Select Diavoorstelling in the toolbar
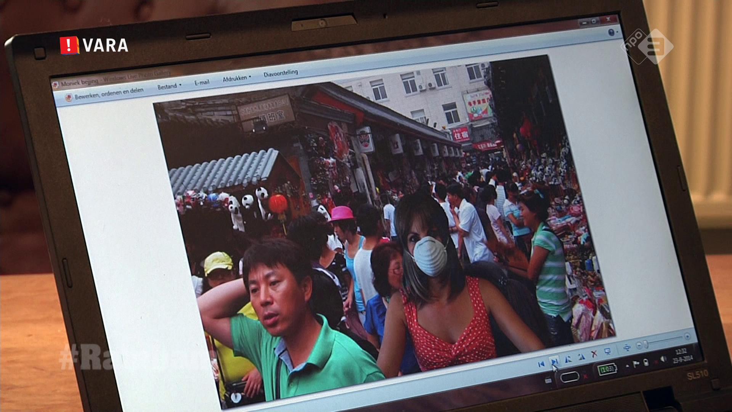The height and width of the screenshot is (412, 732). pyautogui.click(x=281, y=72)
